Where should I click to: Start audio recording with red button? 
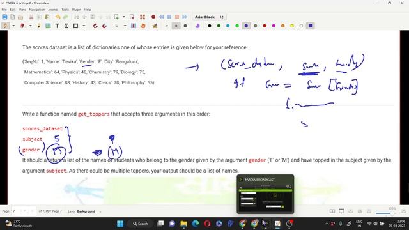pos(153,17)
